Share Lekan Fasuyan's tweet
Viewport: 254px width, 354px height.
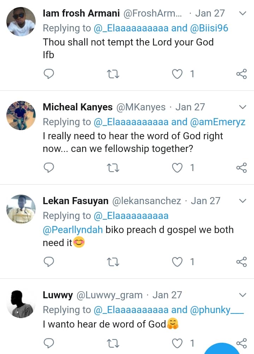point(241,261)
